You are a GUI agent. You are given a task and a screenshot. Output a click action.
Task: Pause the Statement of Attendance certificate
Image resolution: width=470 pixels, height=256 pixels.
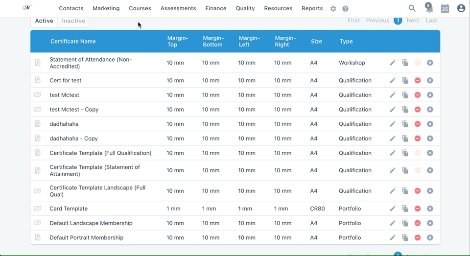(x=430, y=63)
